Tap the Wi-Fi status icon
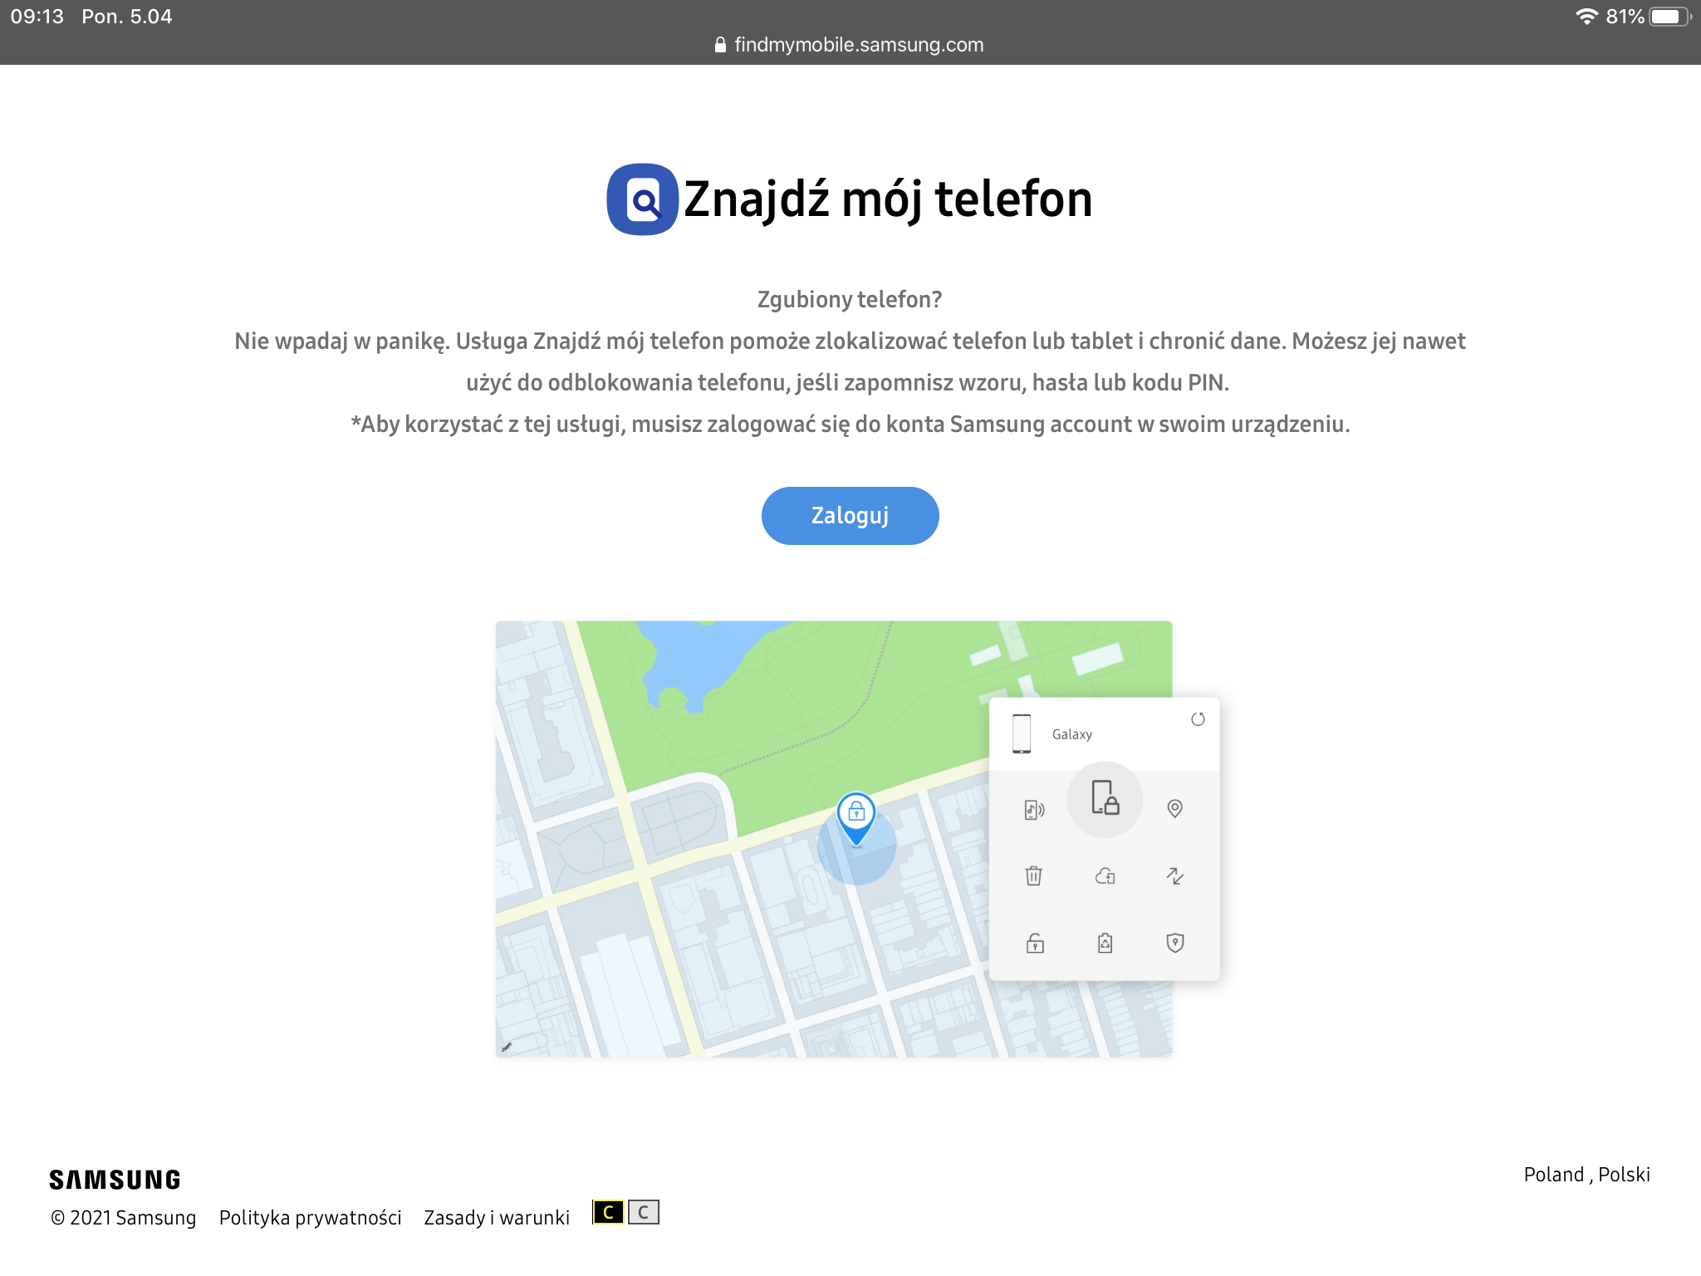The width and height of the screenshot is (1701, 1276). click(1586, 17)
